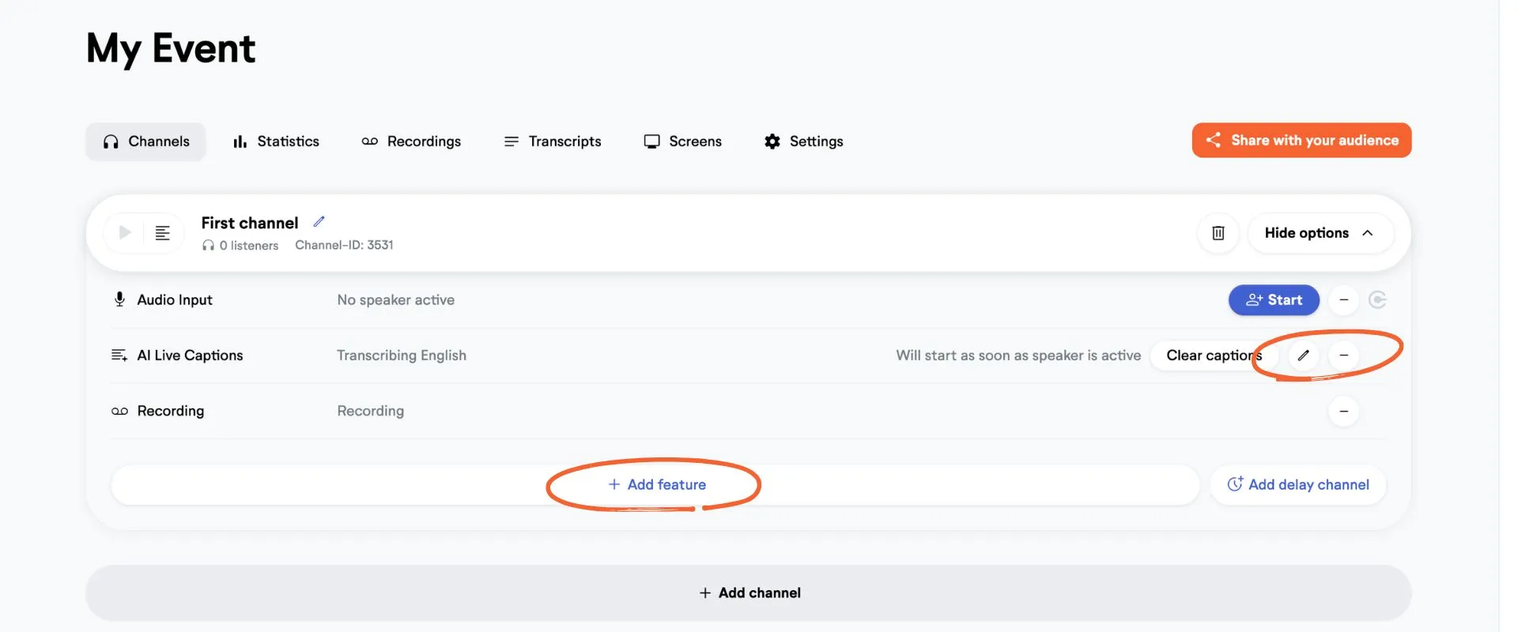
Task: Remove the AI Live Captions feature
Action: 1343,355
